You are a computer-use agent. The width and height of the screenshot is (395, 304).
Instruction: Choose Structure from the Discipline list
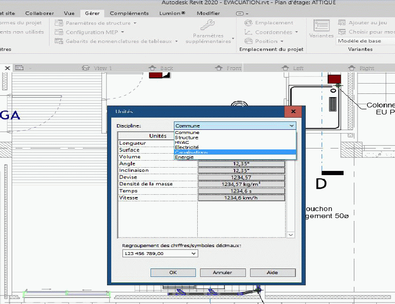pyautogui.click(x=187, y=137)
